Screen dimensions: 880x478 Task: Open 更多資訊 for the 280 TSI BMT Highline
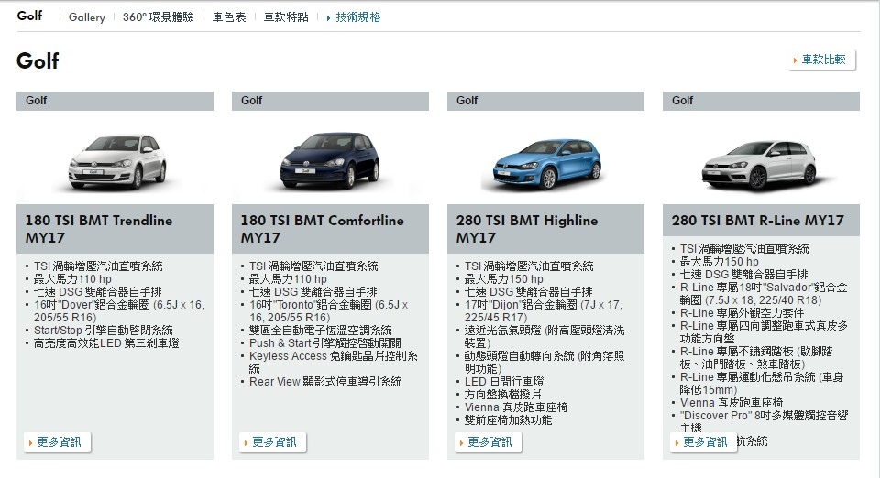coord(489,442)
